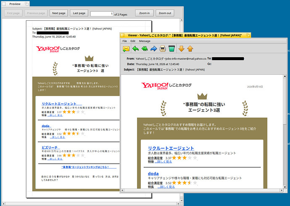Focus the page number field in Preview
The image size is (290, 206).
102,14
